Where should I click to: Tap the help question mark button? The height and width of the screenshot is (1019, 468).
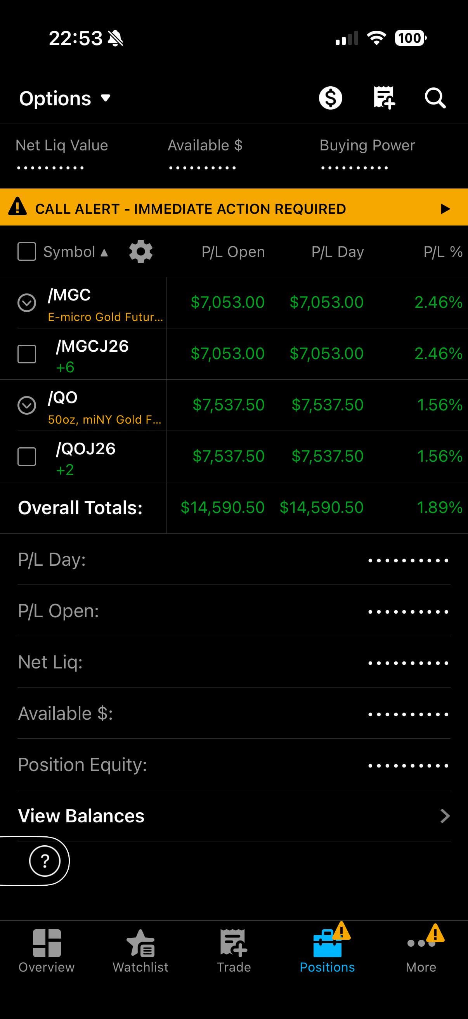tap(45, 861)
